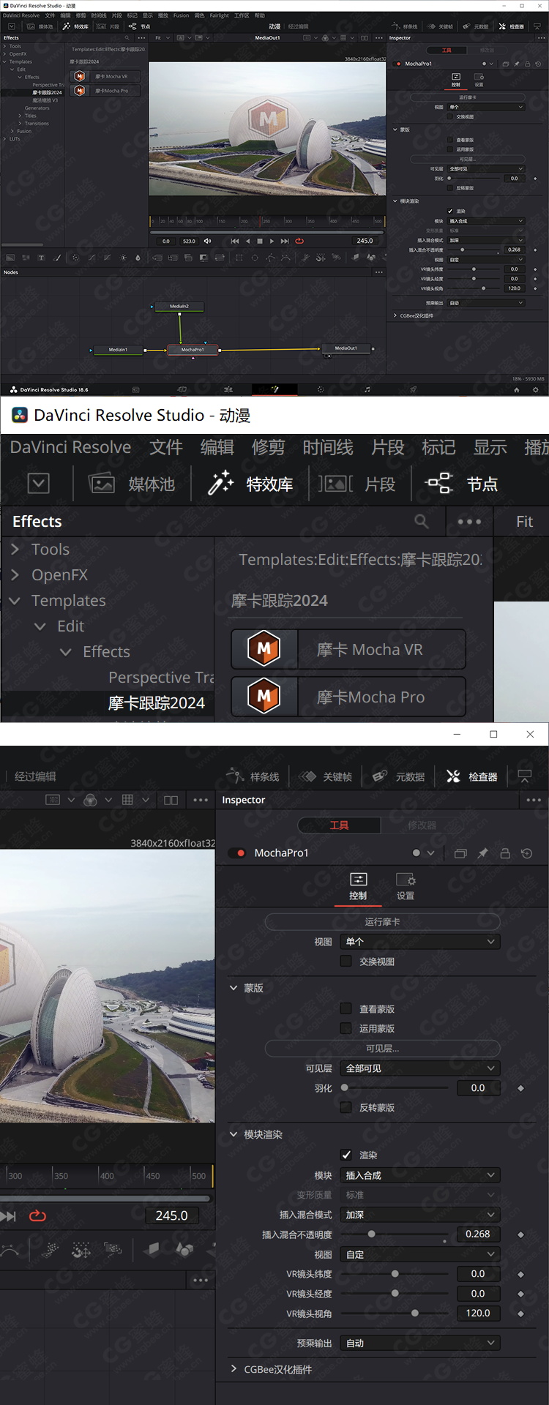Open the 文件 menu in enlarged menu bar
This screenshot has width=549, height=1405.
[x=166, y=447]
